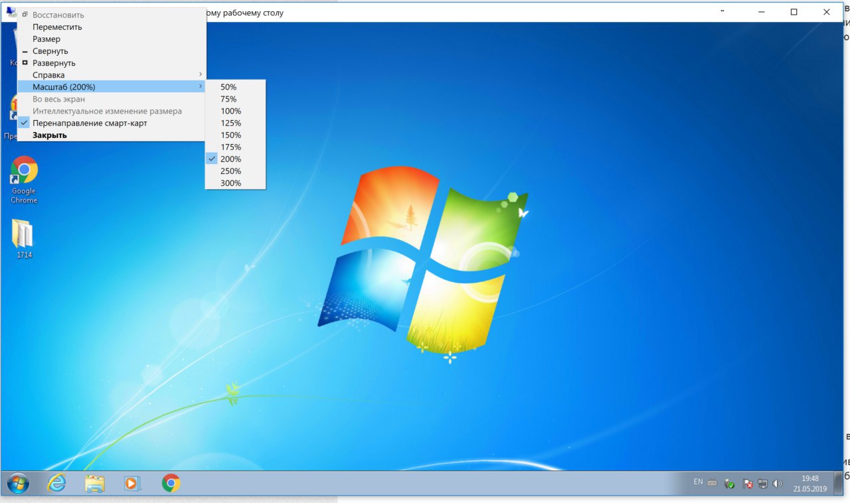Click the Show Desktop strip beside the clock
The width and height of the screenshot is (850, 503).
coord(837,483)
